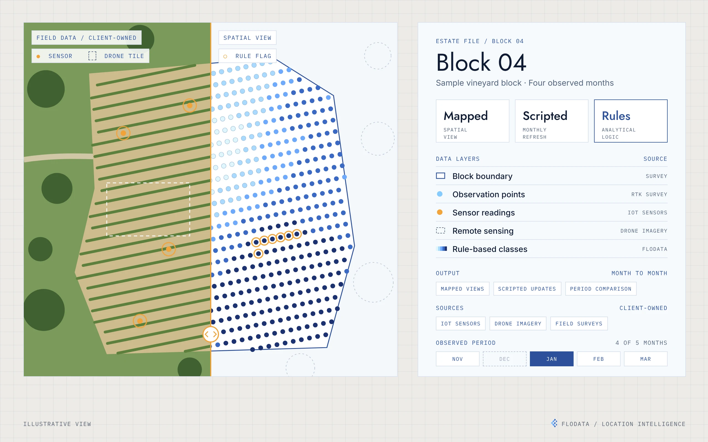
Task: Select the NOV month button
Action: click(x=457, y=359)
